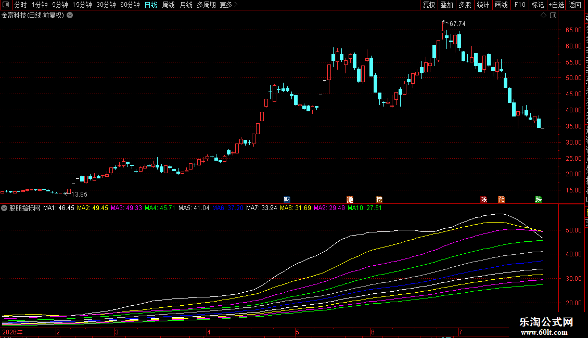Open 多股 multi-stock view
The image size is (588, 338).
[x=465, y=5]
